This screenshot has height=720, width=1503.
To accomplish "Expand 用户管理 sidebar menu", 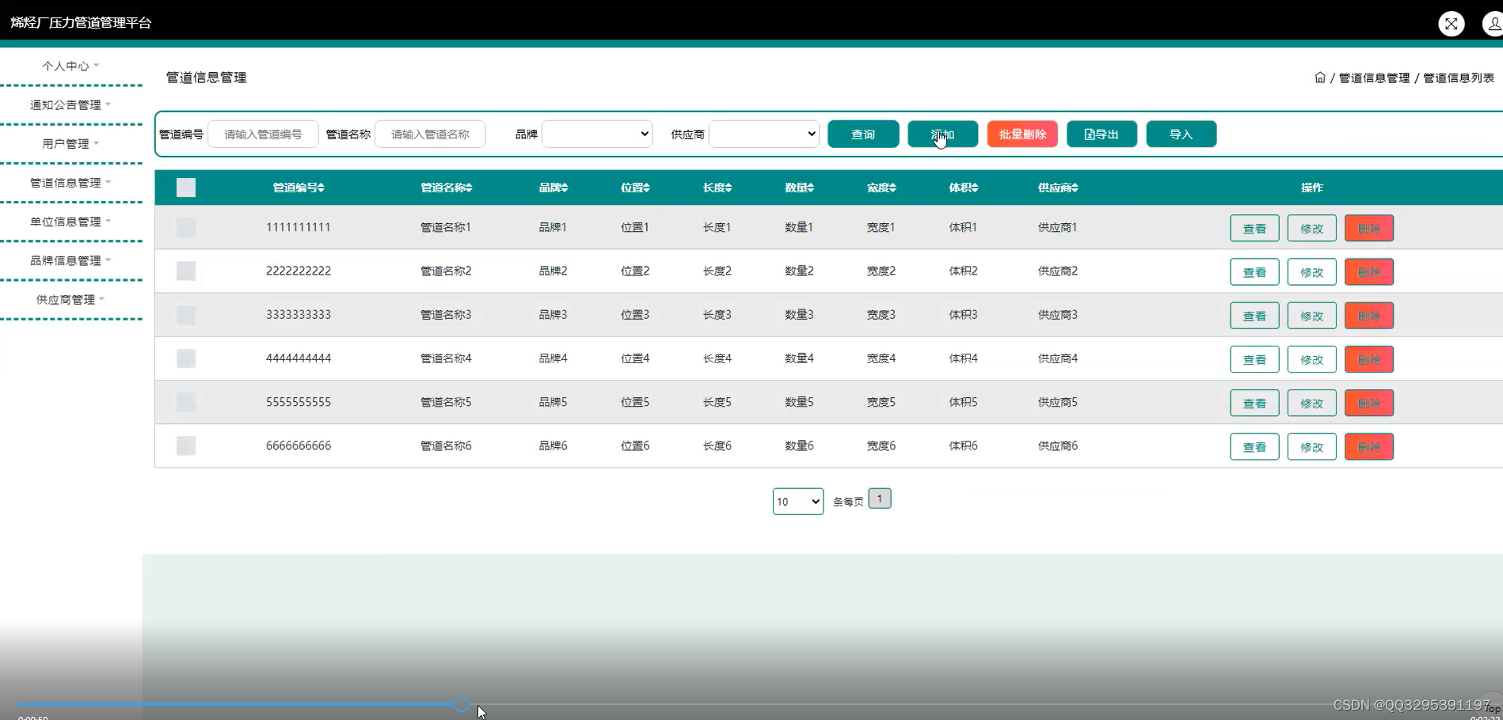I will tap(70, 143).
